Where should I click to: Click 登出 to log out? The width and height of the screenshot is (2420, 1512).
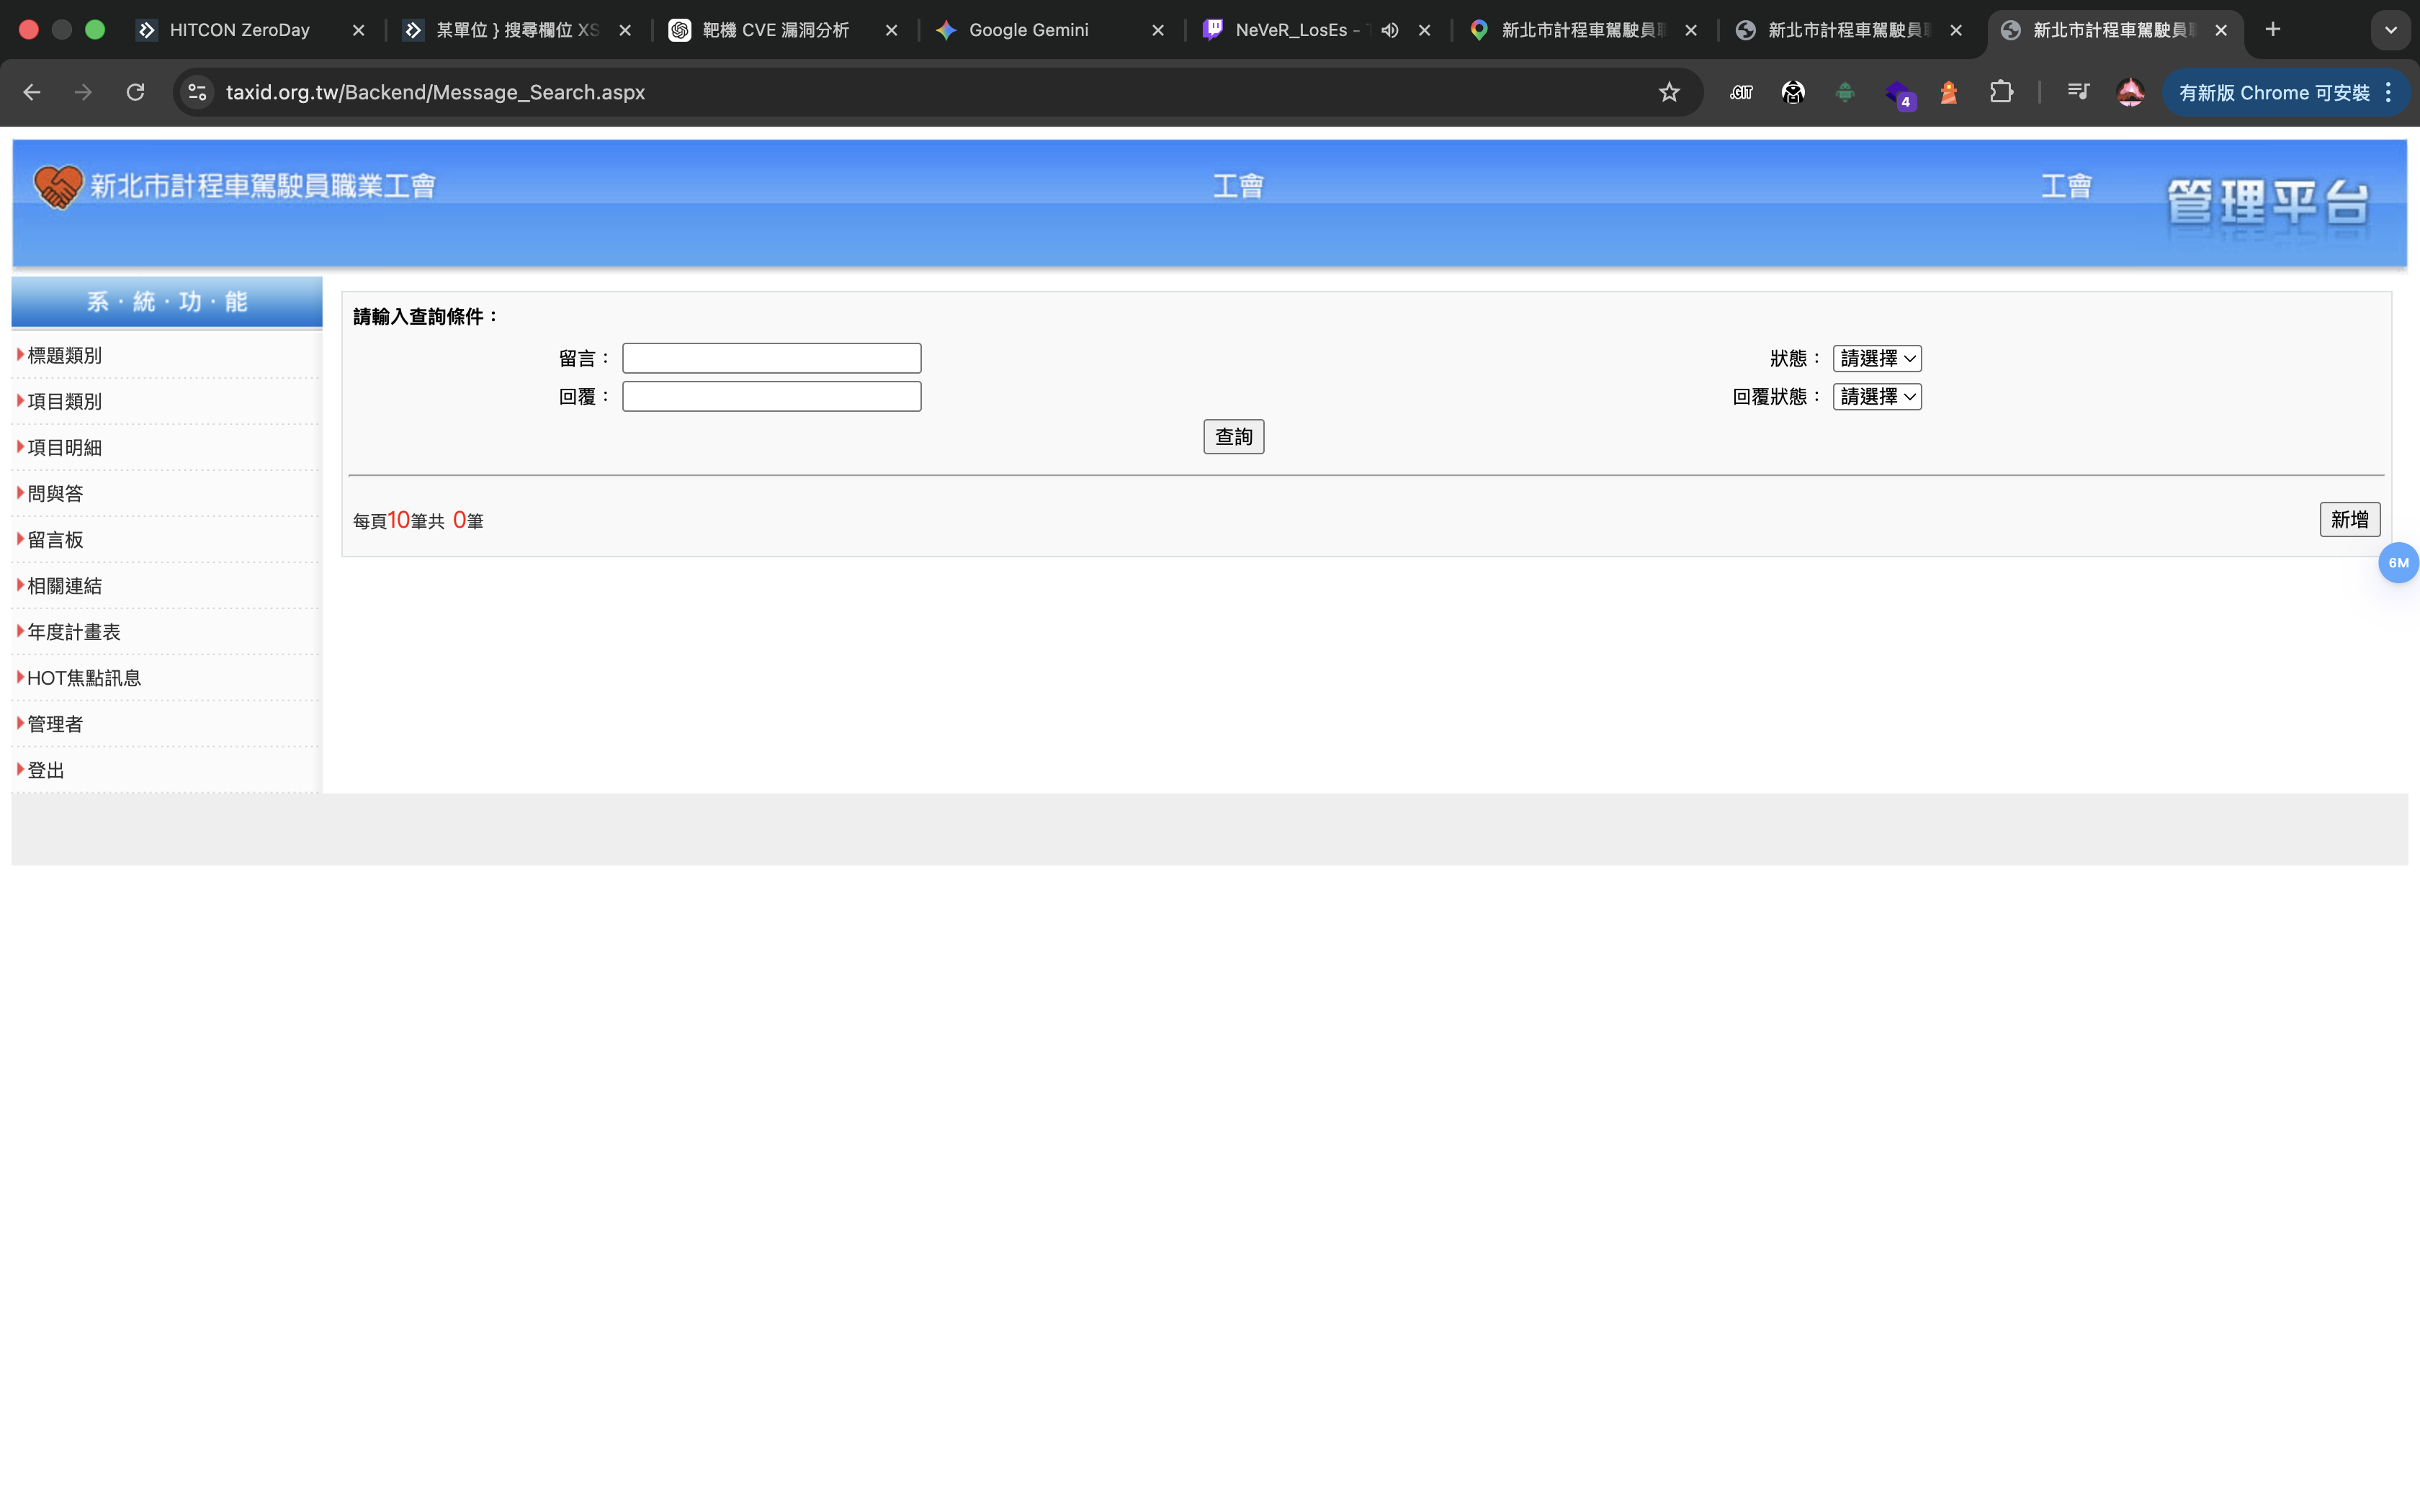[x=45, y=770]
